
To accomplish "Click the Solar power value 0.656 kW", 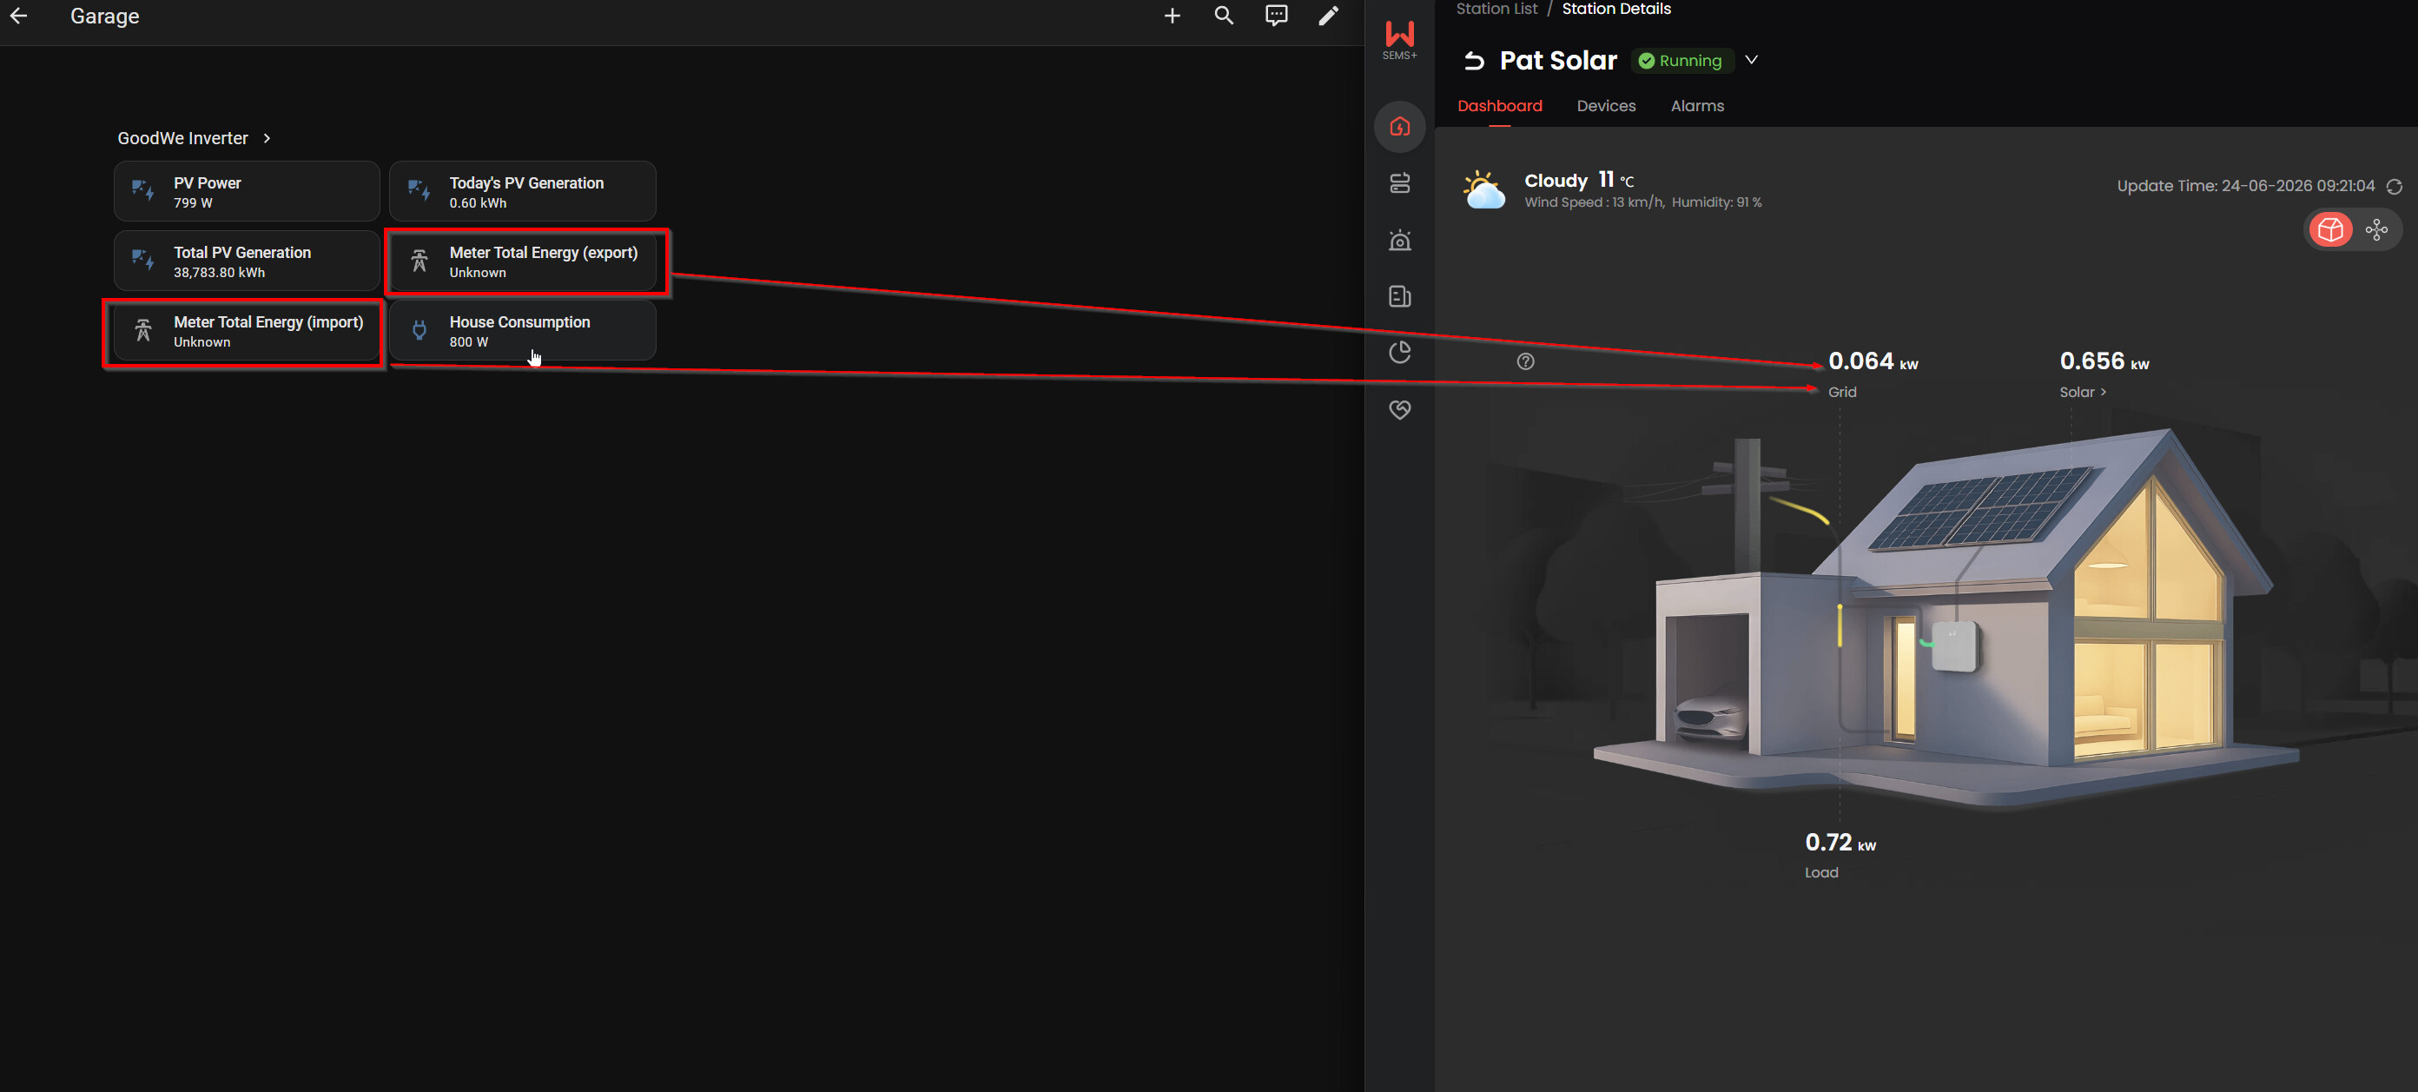I will click(2104, 361).
